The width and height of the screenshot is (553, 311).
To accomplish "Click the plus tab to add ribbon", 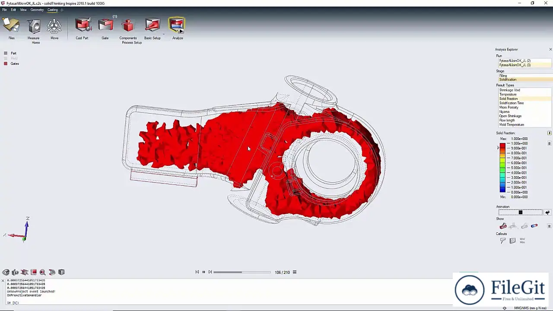I will pos(62,10).
